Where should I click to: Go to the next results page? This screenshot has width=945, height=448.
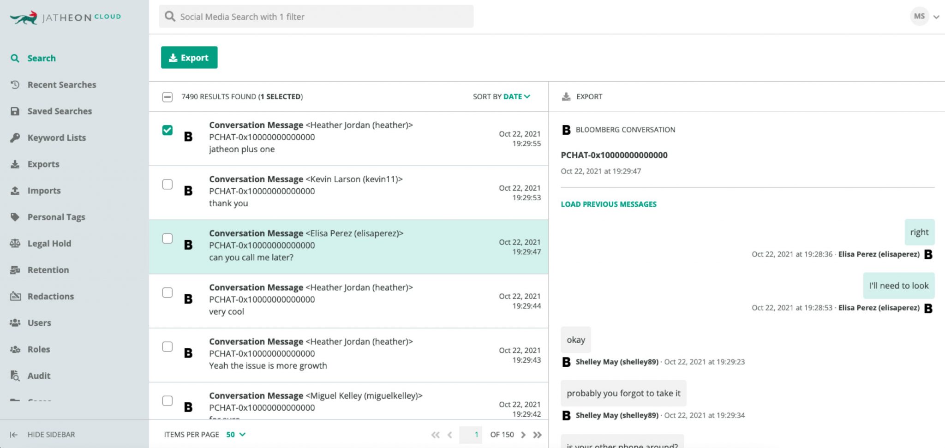click(x=523, y=435)
